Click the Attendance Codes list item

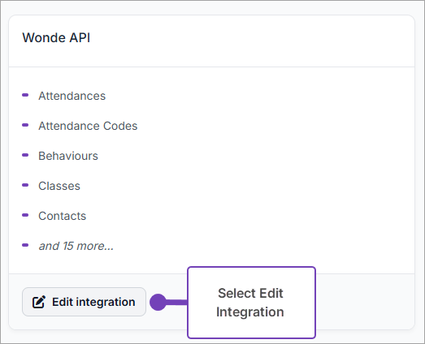click(88, 126)
